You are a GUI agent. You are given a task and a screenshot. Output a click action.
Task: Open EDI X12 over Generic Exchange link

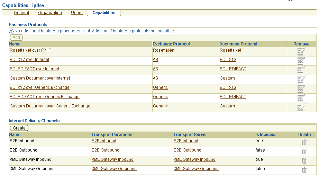coord(39,87)
